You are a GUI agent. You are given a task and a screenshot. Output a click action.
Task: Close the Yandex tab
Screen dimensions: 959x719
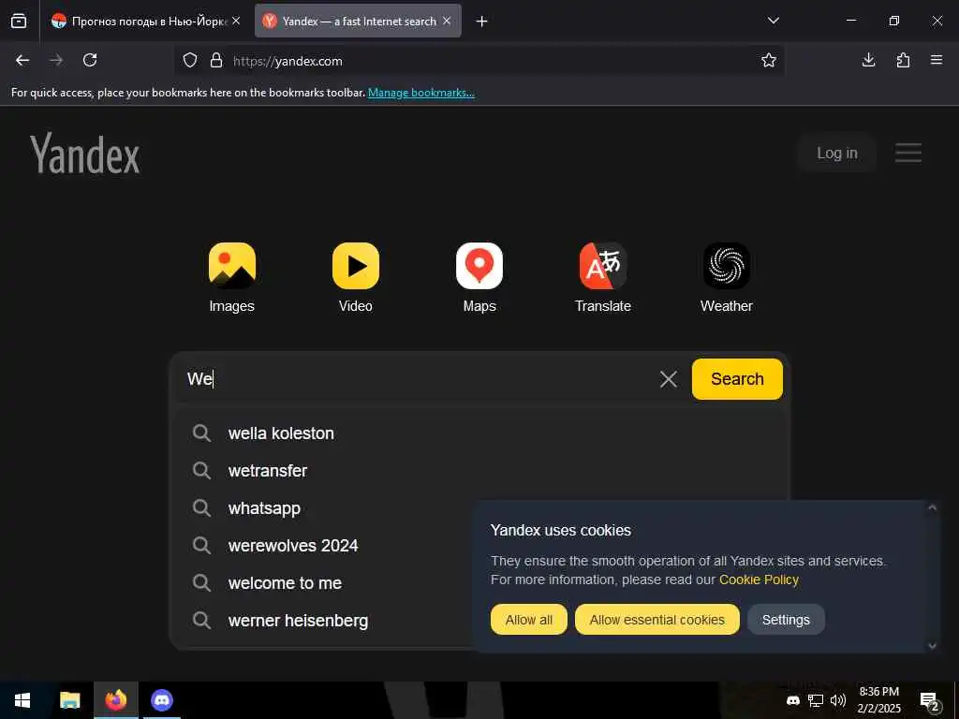click(447, 21)
